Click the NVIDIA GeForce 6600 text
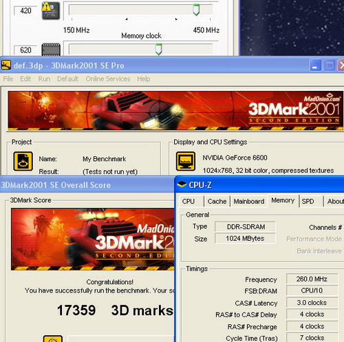This screenshot has width=344, height=342. 235,158
